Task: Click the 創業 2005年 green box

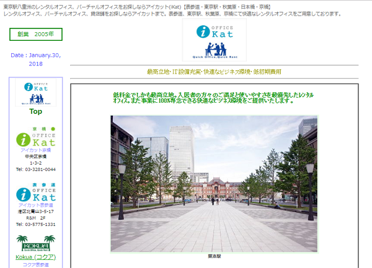Action: pyautogui.click(x=35, y=34)
